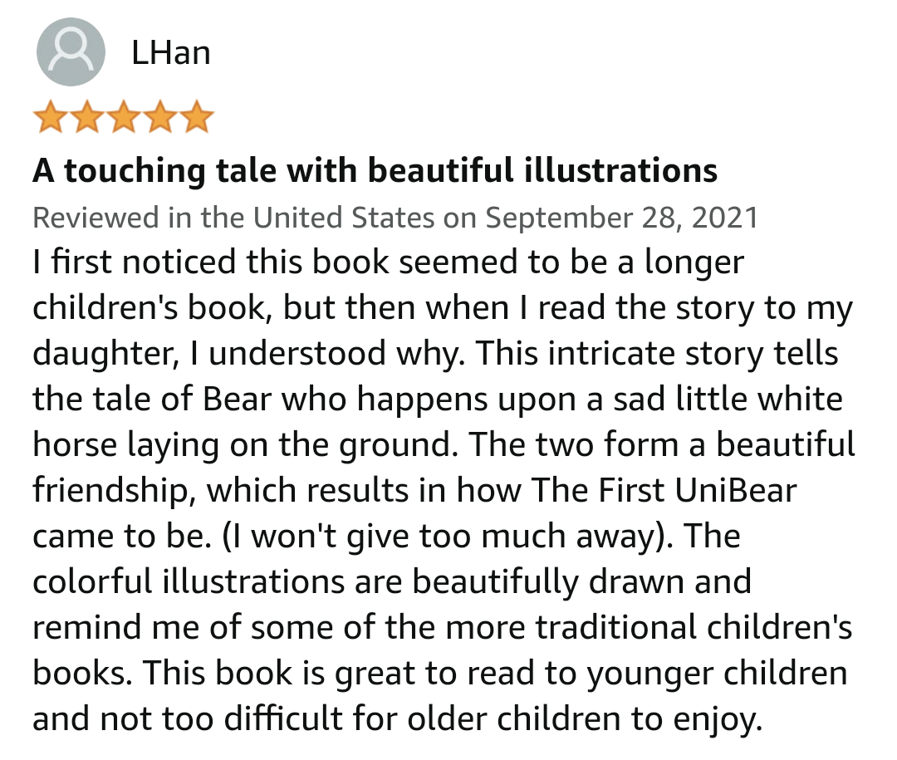
Task: Click the date 'September 28, 2021'
Action: [622, 218]
